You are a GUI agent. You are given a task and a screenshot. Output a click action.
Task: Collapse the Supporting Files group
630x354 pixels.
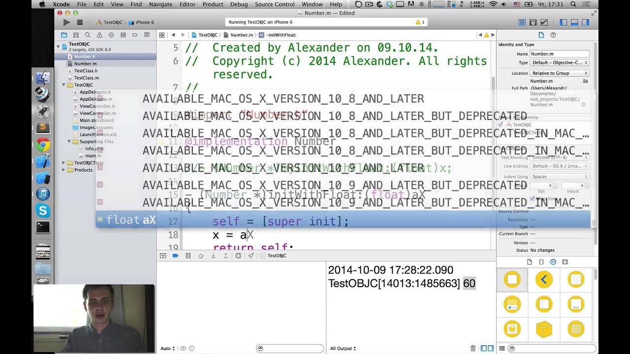(69, 142)
